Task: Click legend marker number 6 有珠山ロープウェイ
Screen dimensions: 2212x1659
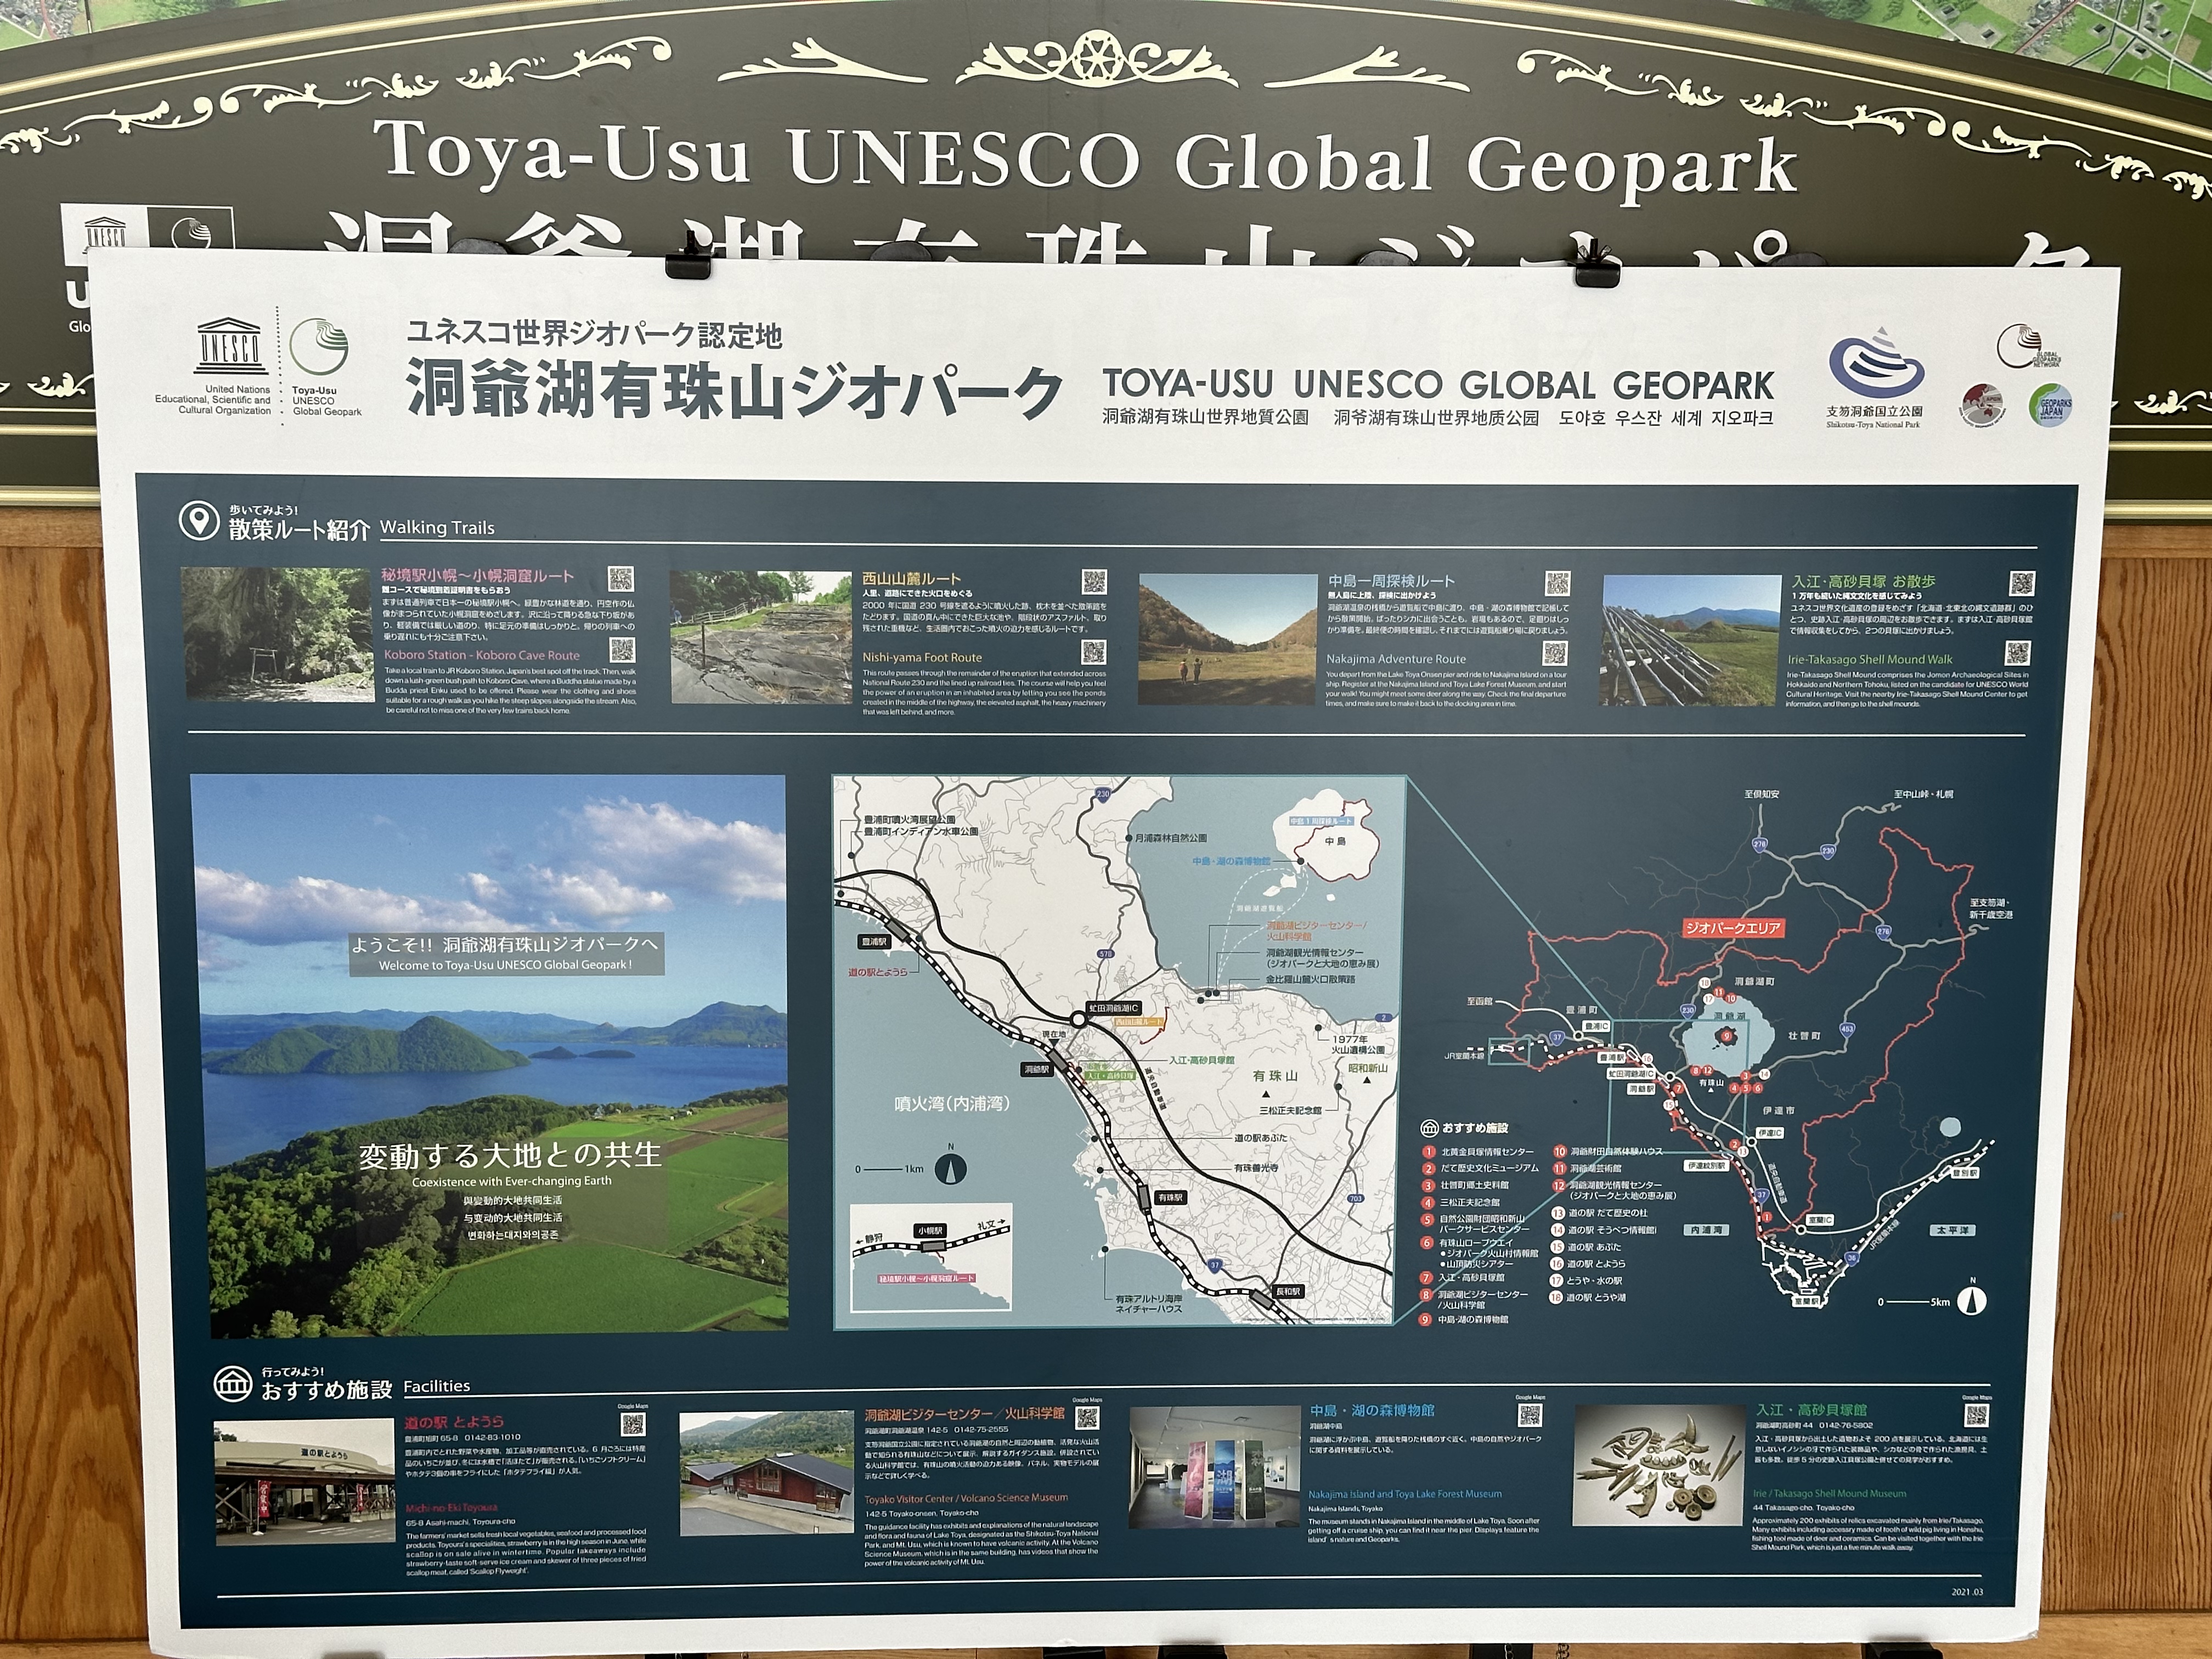Action: coord(1428,1243)
